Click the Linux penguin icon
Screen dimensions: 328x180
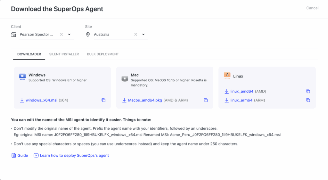(227, 76)
